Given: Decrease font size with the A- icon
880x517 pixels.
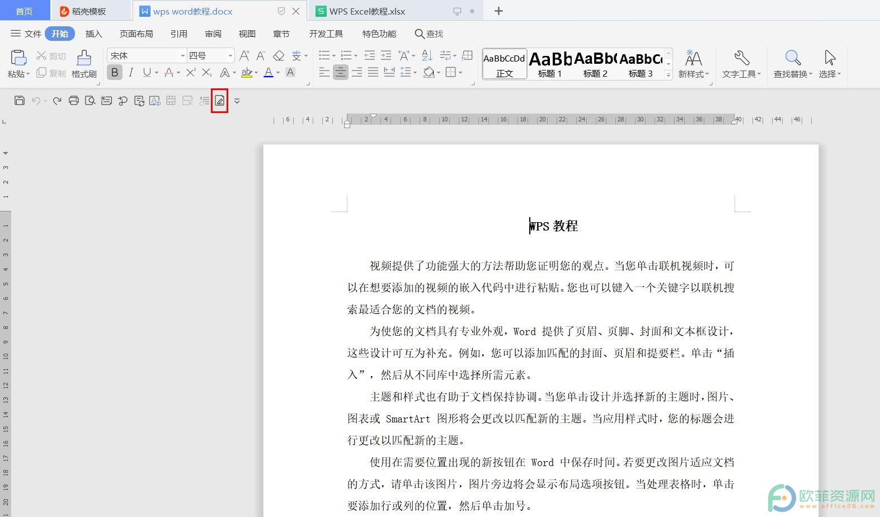Looking at the screenshot, I should click(x=261, y=55).
